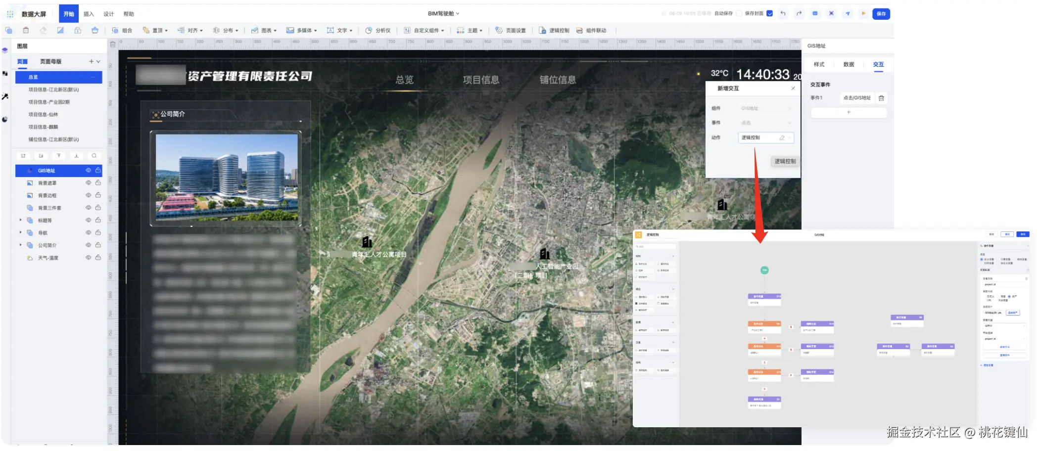Click the 组合 group tool
Screen dimensions: 1040x451
[x=122, y=30]
